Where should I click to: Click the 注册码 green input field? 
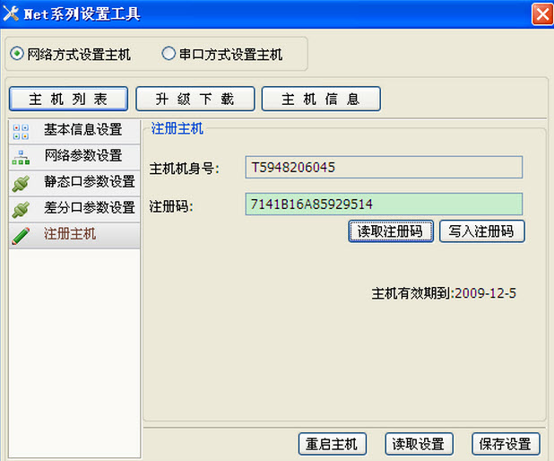point(384,204)
